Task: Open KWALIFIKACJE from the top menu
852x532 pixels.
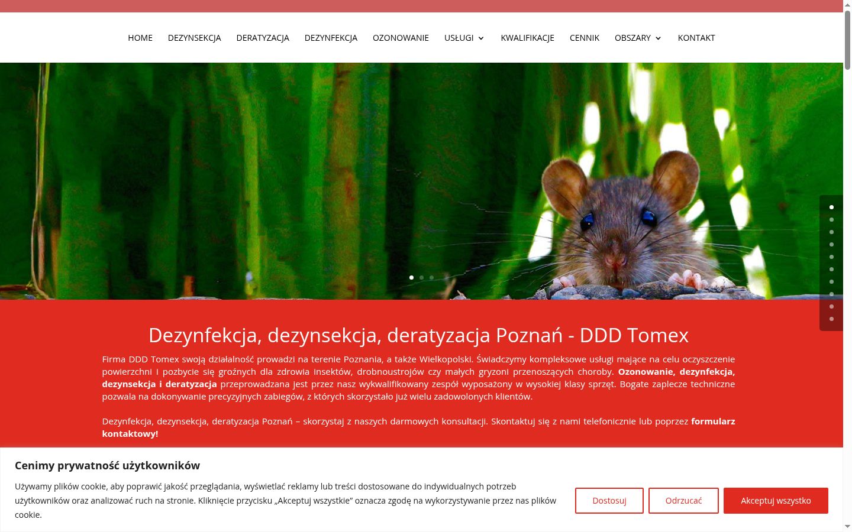Action: pos(528,38)
